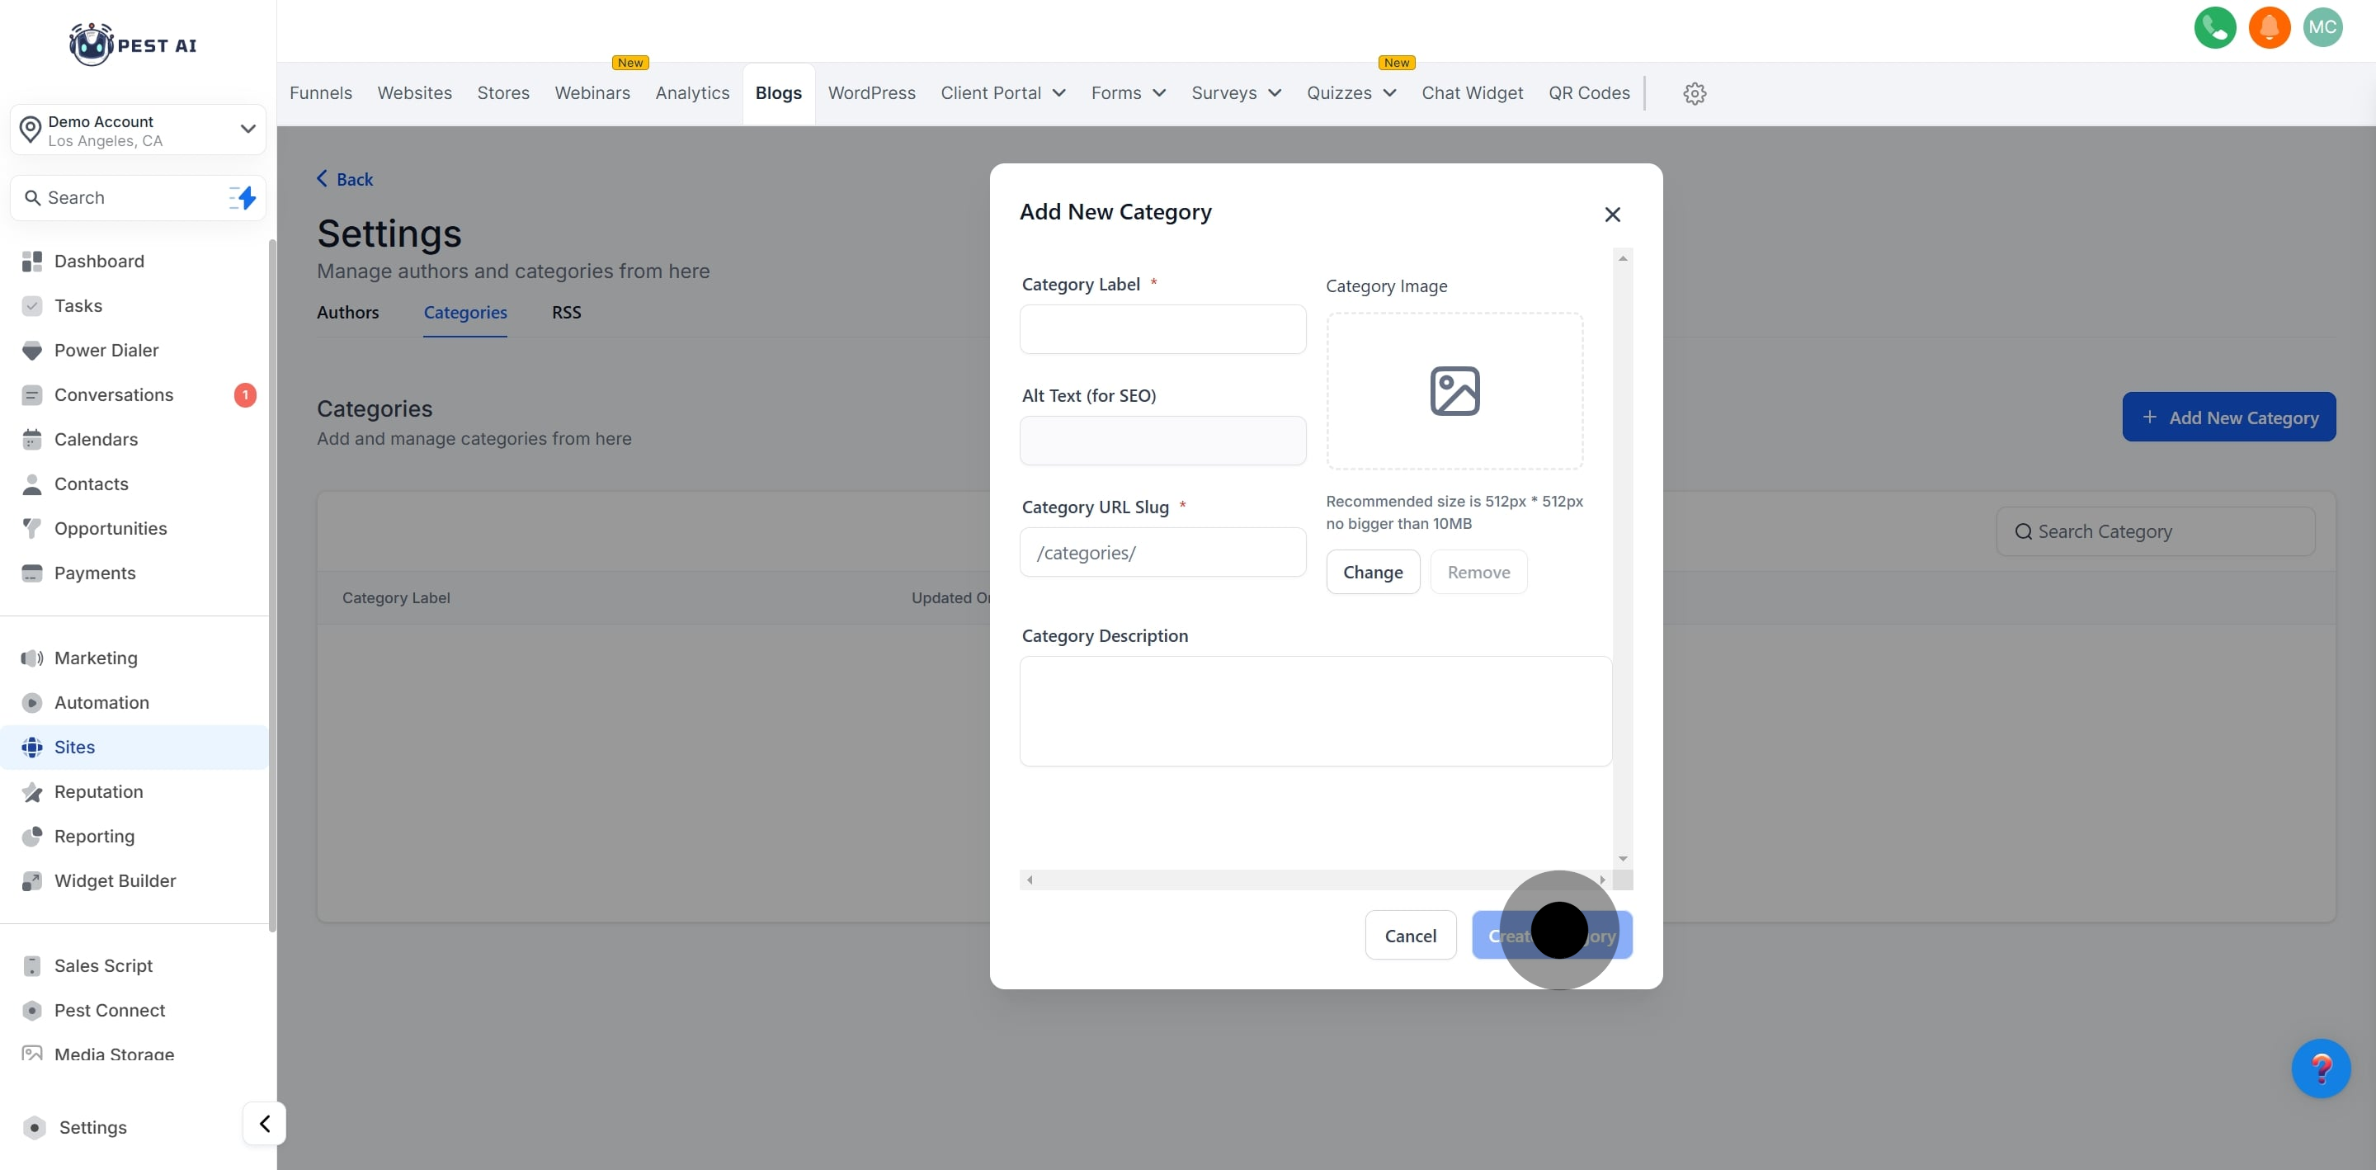Expand the Demo Account location switcher
This screenshot has width=2376, height=1170.
[139, 130]
